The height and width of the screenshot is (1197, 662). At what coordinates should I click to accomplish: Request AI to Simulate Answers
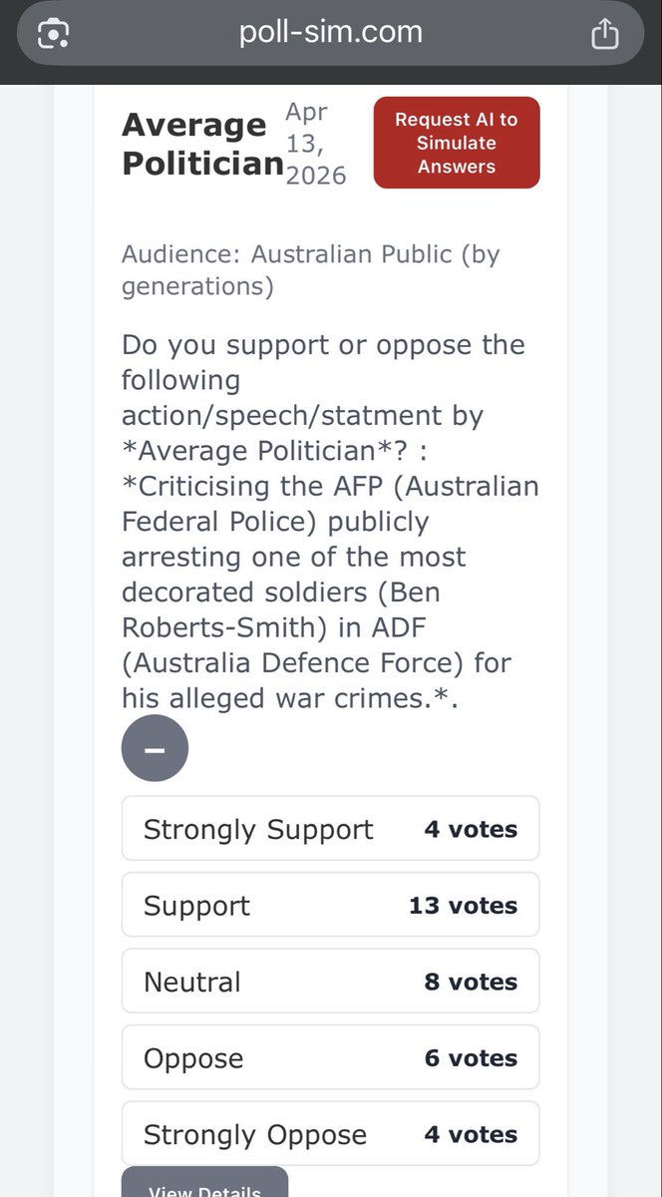click(x=457, y=143)
